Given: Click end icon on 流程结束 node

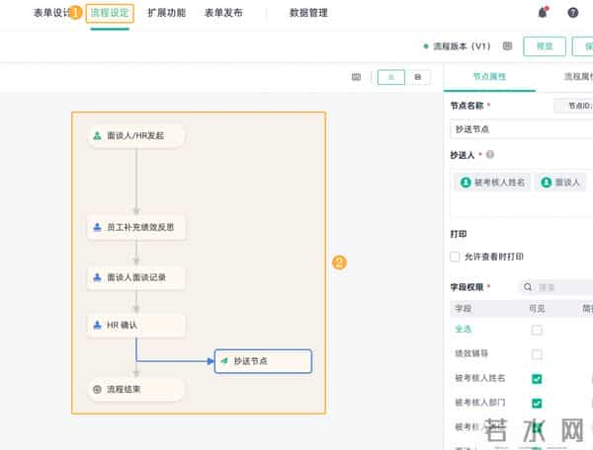Looking at the screenshot, I should (x=97, y=389).
